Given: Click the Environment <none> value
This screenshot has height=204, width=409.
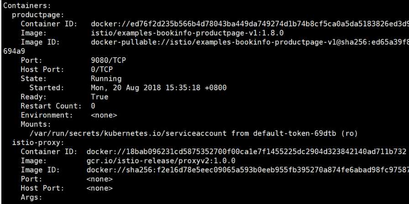Looking at the screenshot, I should point(104,115).
